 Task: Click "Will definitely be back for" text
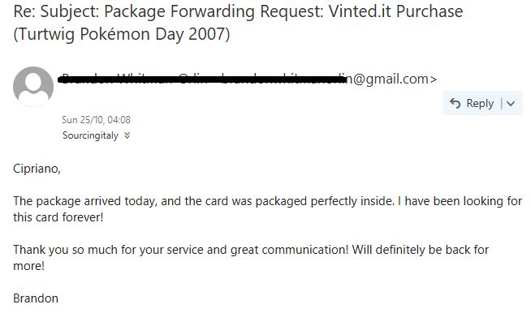click(421, 250)
